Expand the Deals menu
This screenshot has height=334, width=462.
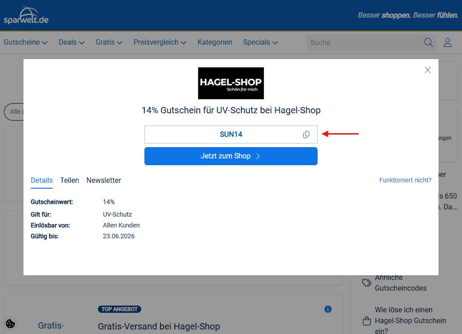click(71, 42)
